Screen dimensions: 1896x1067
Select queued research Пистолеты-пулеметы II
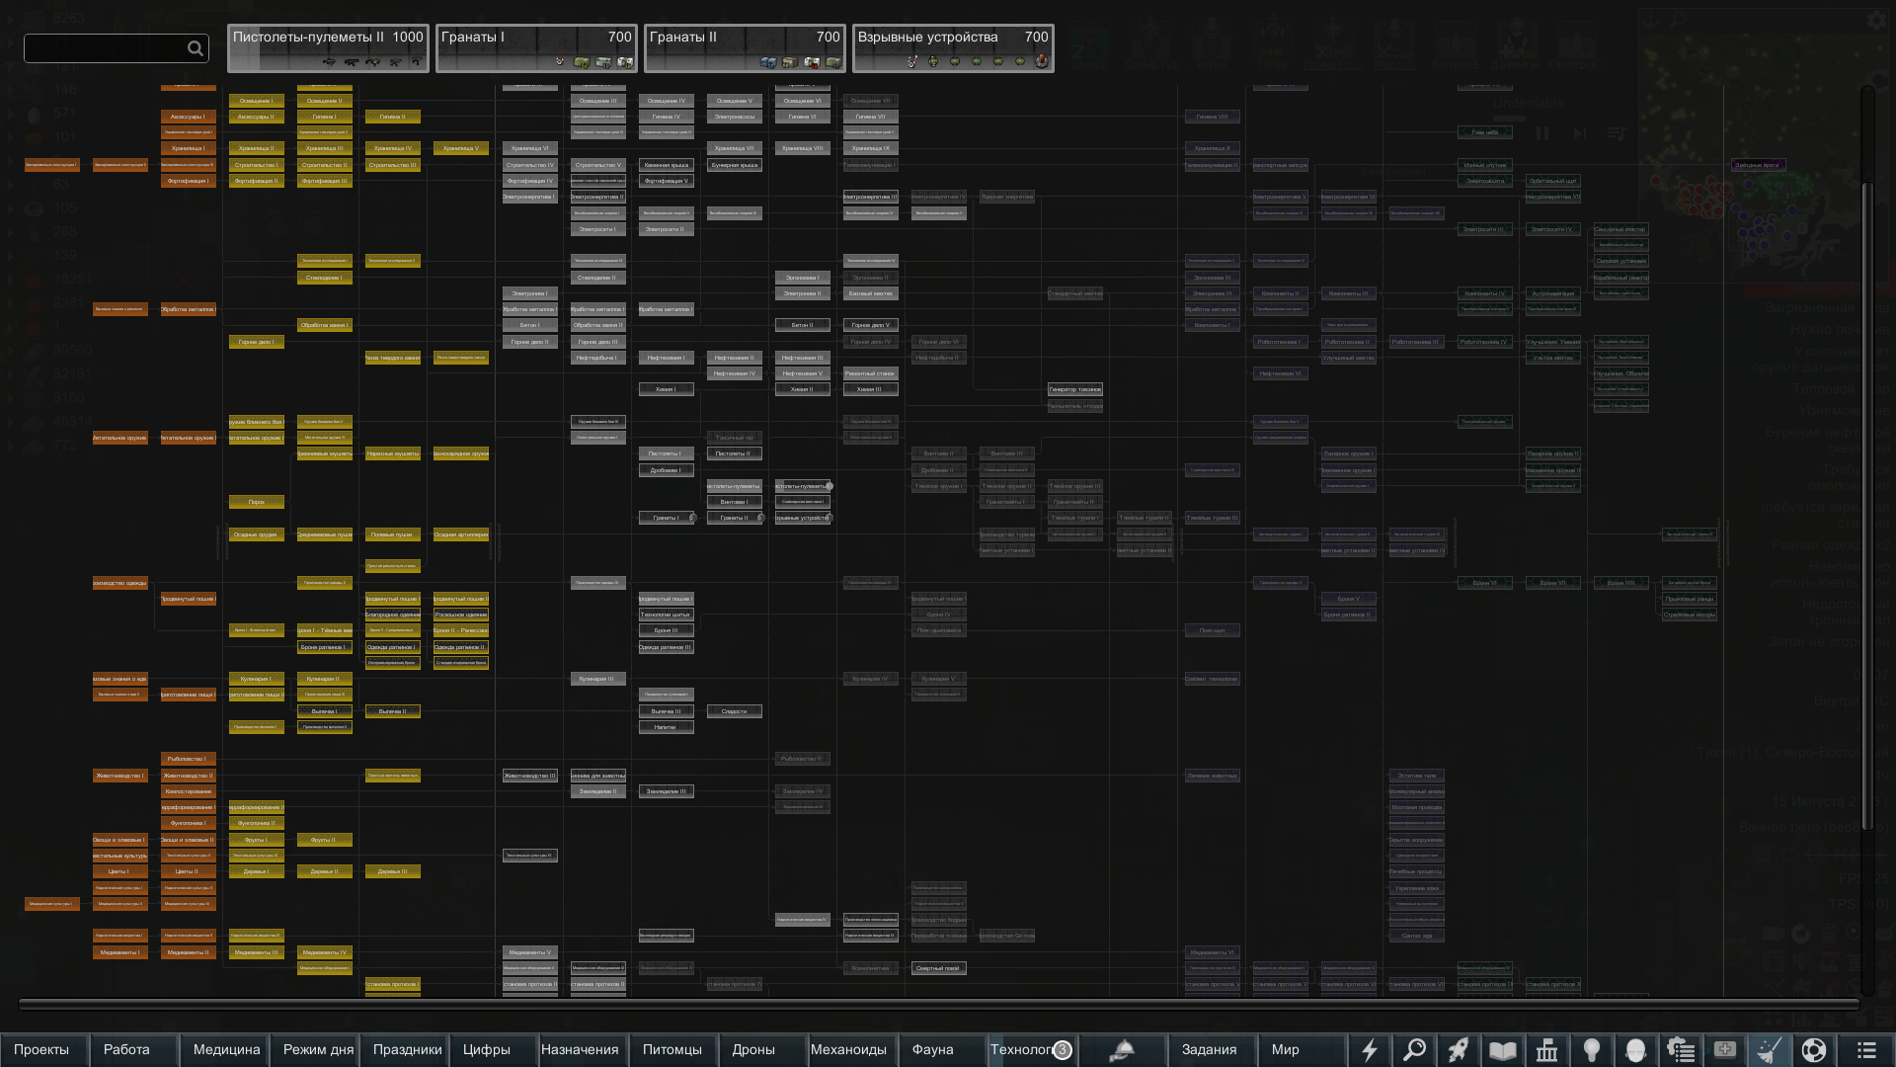pyautogui.click(x=328, y=48)
